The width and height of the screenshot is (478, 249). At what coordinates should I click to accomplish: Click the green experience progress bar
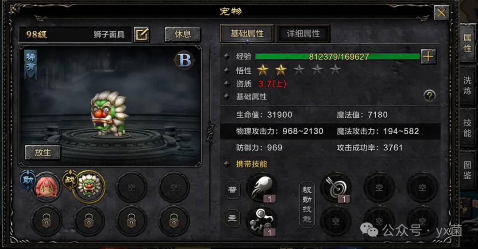[338, 57]
